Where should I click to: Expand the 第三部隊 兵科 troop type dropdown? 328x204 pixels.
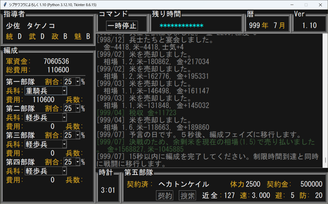coord(64,144)
